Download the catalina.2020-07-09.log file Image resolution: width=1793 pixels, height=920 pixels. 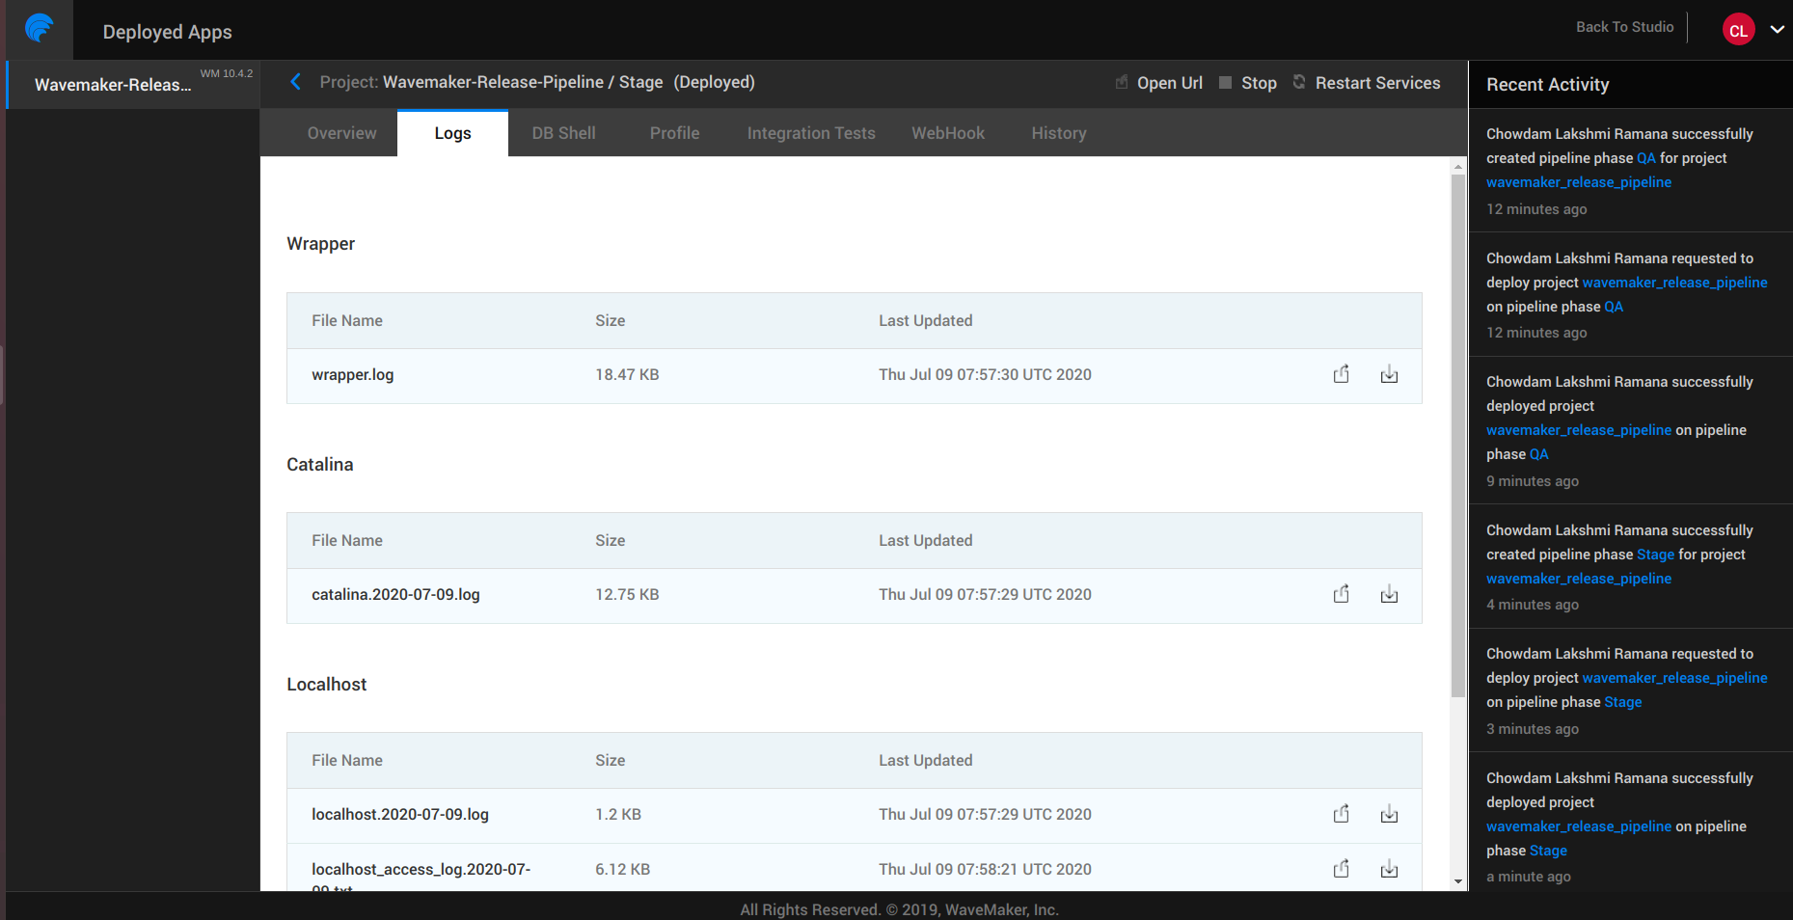pos(1389,594)
